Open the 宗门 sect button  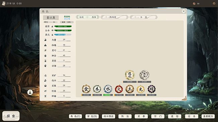tap(158, 116)
